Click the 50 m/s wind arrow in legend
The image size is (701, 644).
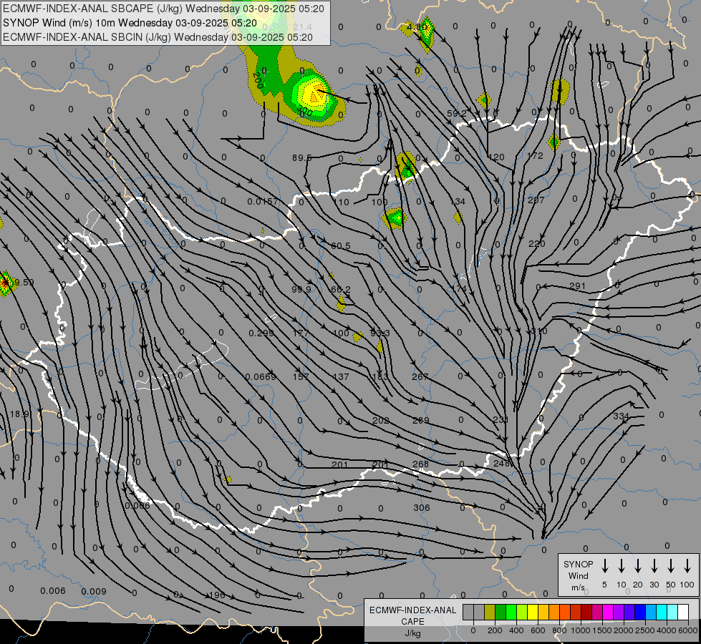pos(671,566)
